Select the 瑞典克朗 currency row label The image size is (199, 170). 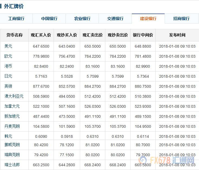click(12, 155)
